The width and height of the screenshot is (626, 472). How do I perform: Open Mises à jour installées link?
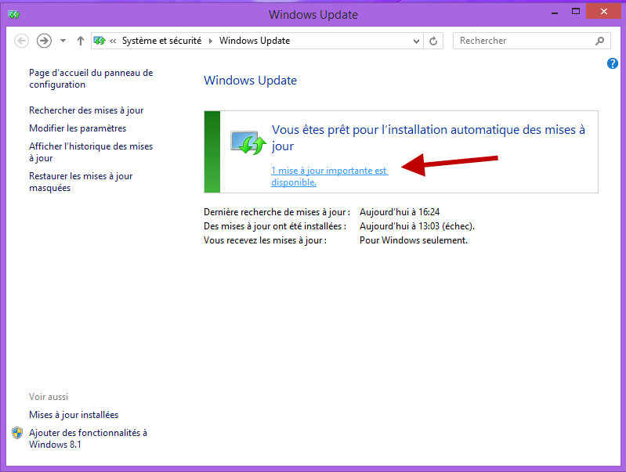(74, 415)
